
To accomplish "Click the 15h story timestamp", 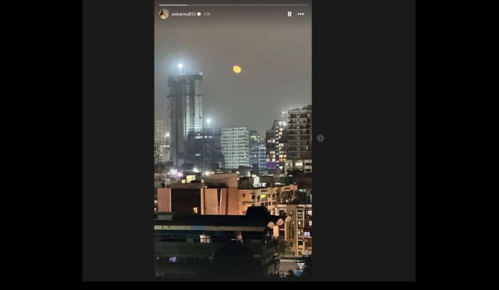I will pos(207,14).
